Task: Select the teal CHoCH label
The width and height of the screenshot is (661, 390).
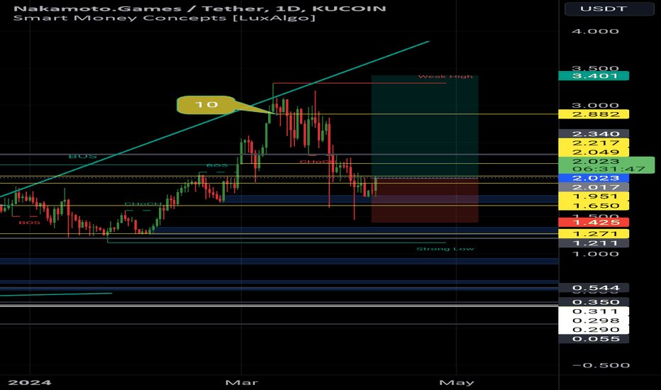Action: tap(143, 204)
